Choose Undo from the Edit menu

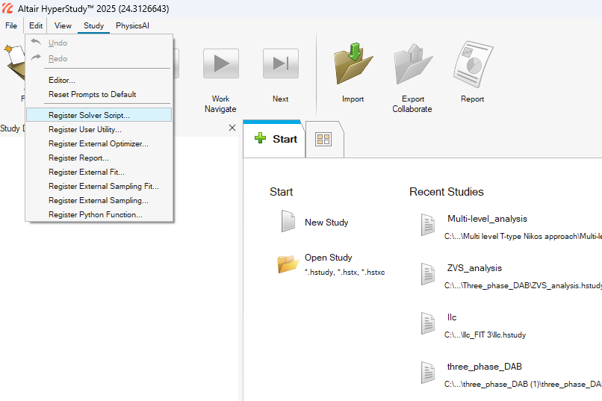click(99, 43)
